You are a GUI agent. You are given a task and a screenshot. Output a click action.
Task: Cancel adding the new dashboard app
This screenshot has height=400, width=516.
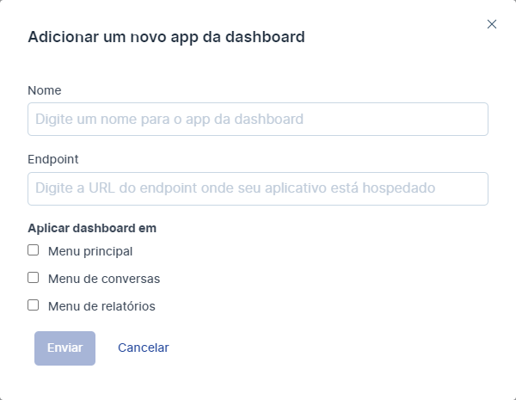tap(144, 348)
